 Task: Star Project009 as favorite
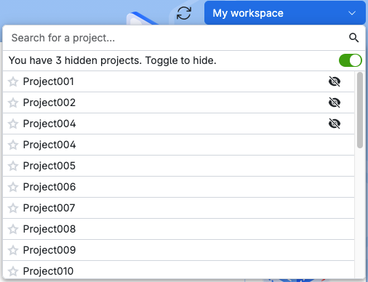(13, 250)
